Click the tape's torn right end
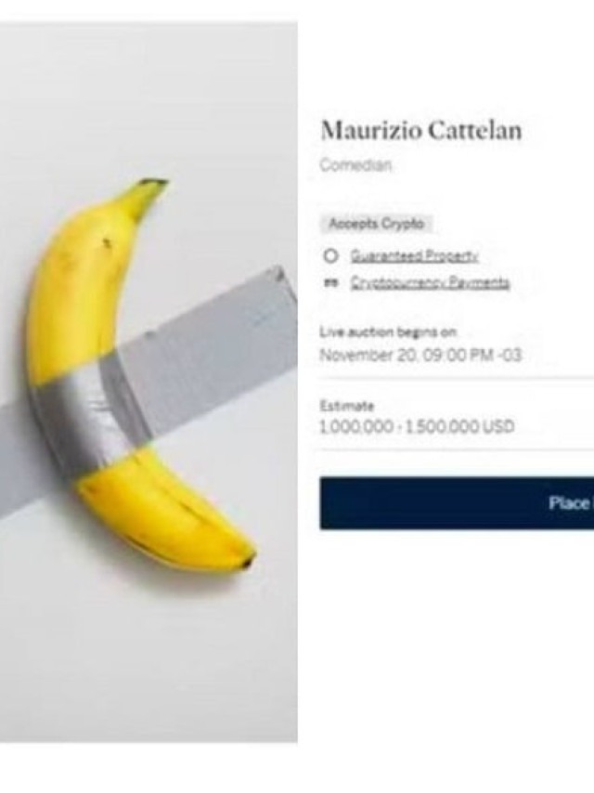The width and height of the screenshot is (594, 793). (x=280, y=283)
